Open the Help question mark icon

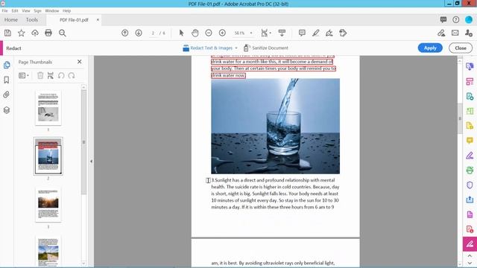tap(455, 20)
